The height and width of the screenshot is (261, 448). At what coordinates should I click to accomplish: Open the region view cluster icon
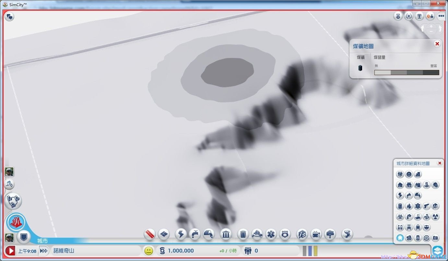pyautogui.click(x=13, y=201)
